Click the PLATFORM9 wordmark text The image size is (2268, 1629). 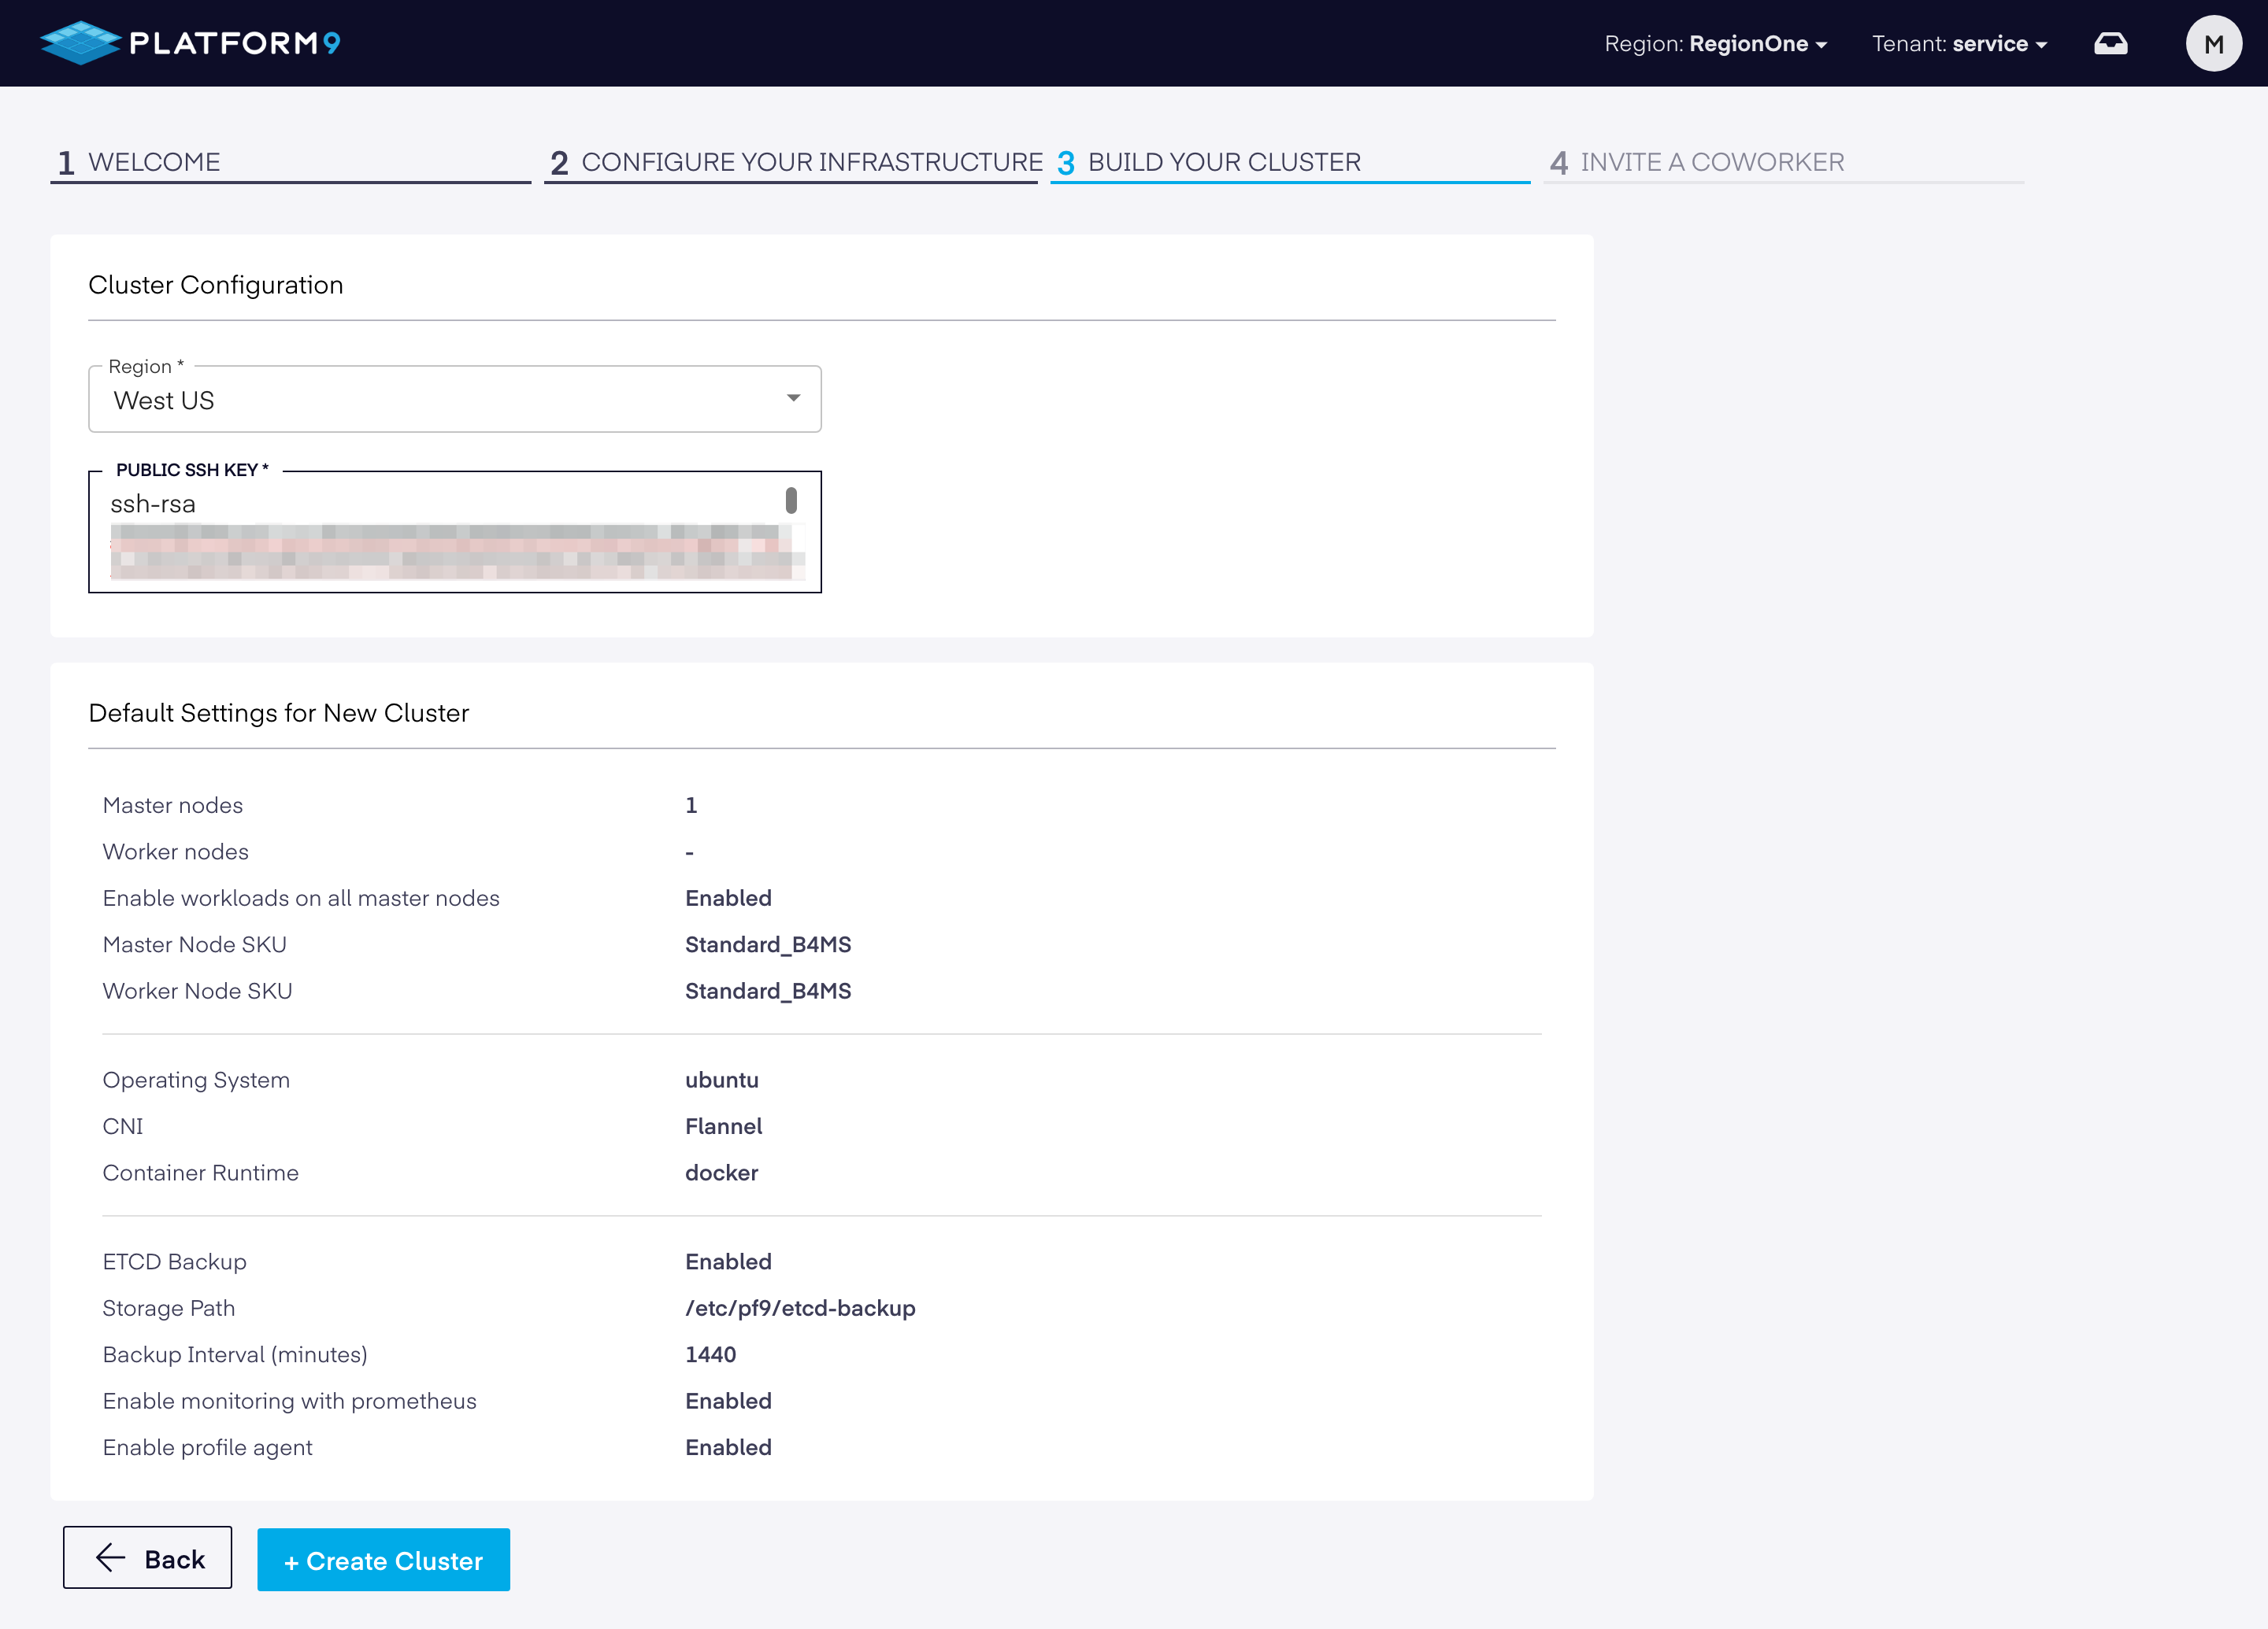(x=235, y=43)
